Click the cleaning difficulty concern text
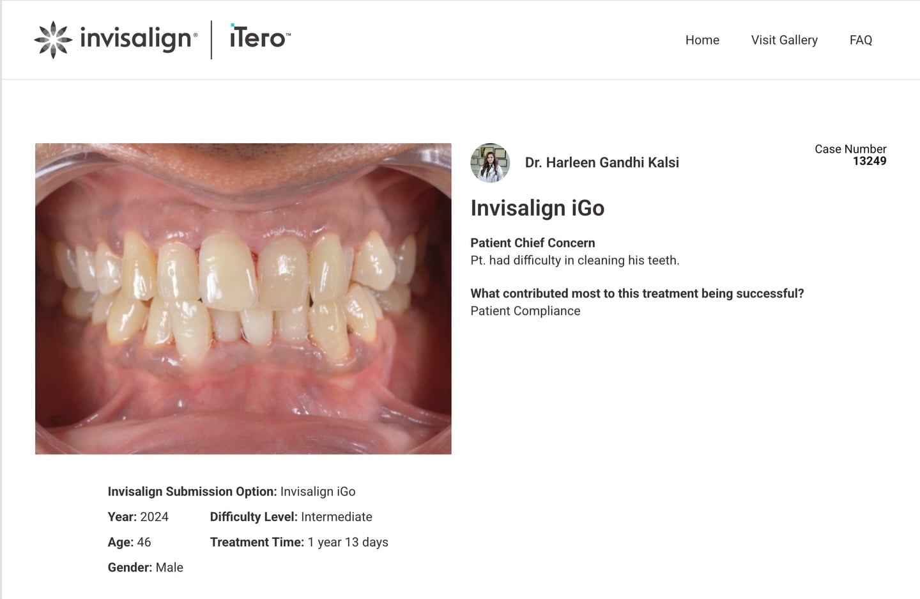Screen dimensions: 920x599 574,260
